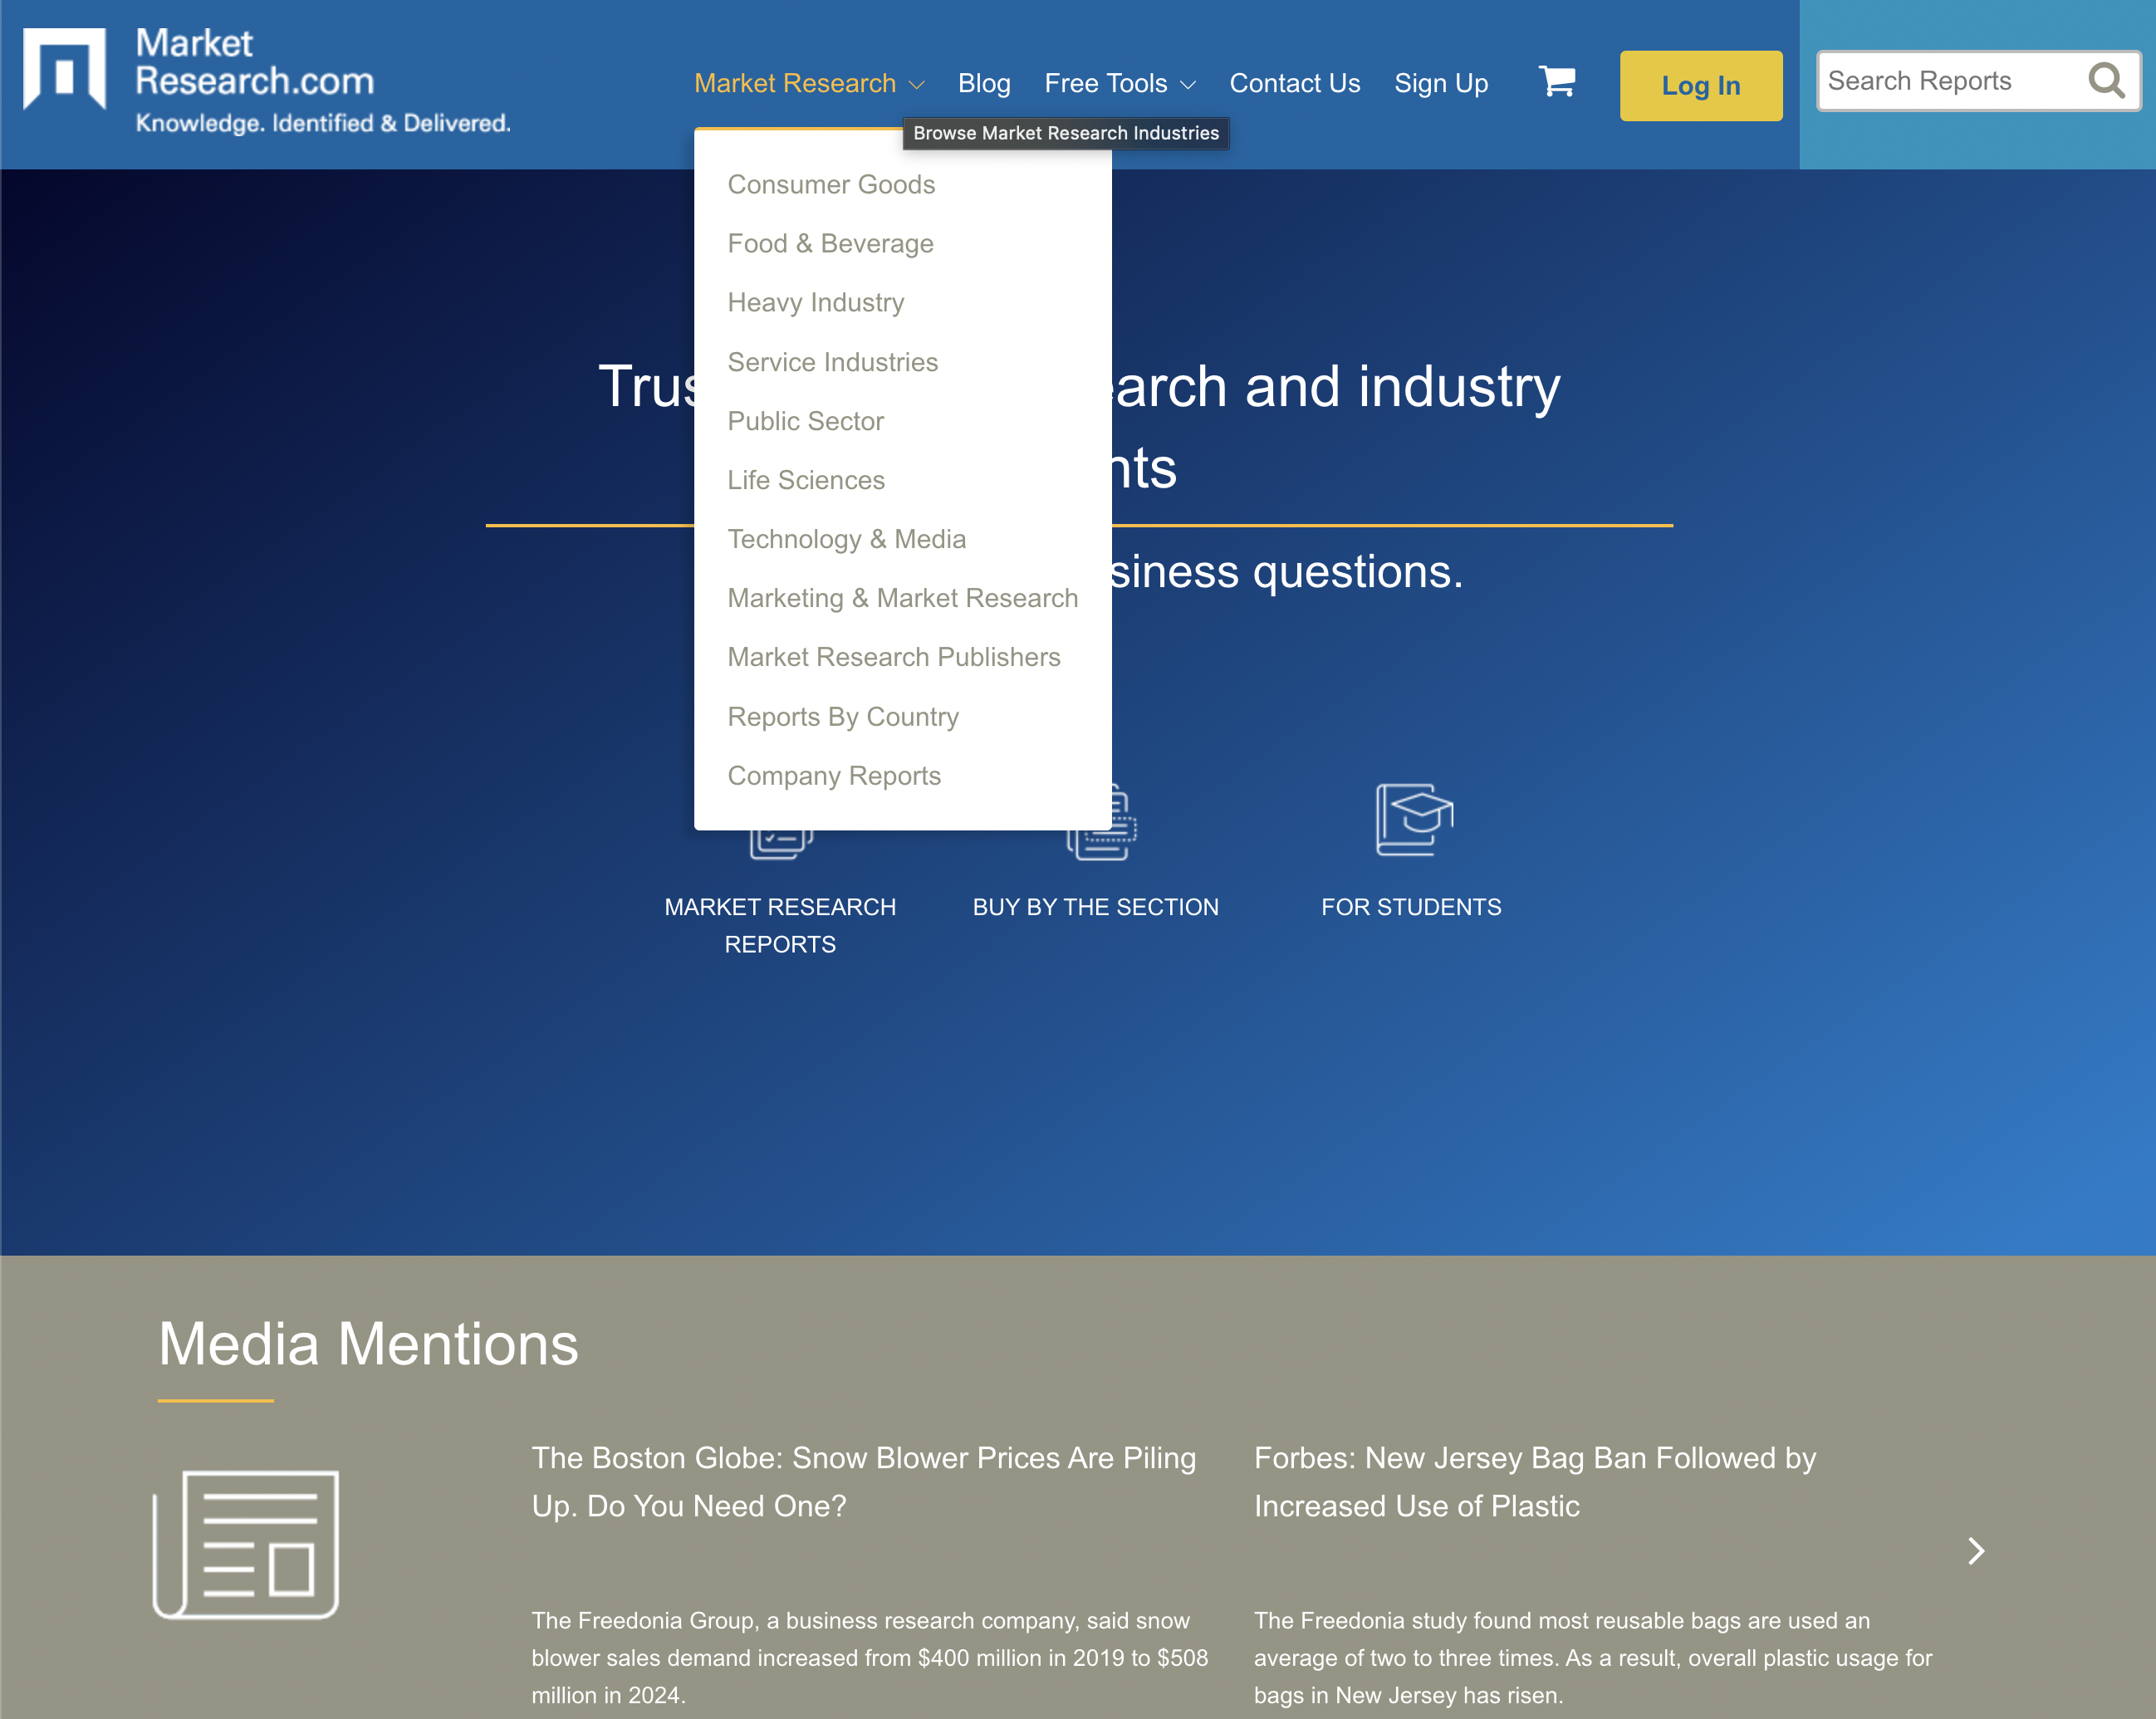Select Life Sciences from the menu
The height and width of the screenshot is (1719, 2156).
806,480
